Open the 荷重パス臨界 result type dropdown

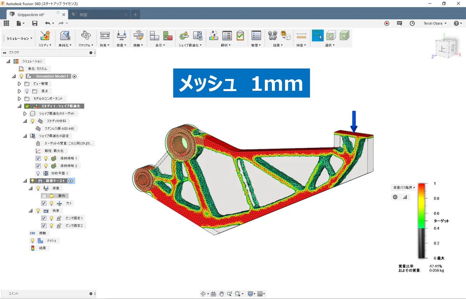pyautogui.click(x=404, y=187)
